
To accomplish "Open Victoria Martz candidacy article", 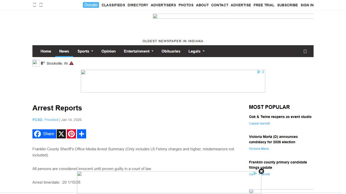I will coord(273,139).
